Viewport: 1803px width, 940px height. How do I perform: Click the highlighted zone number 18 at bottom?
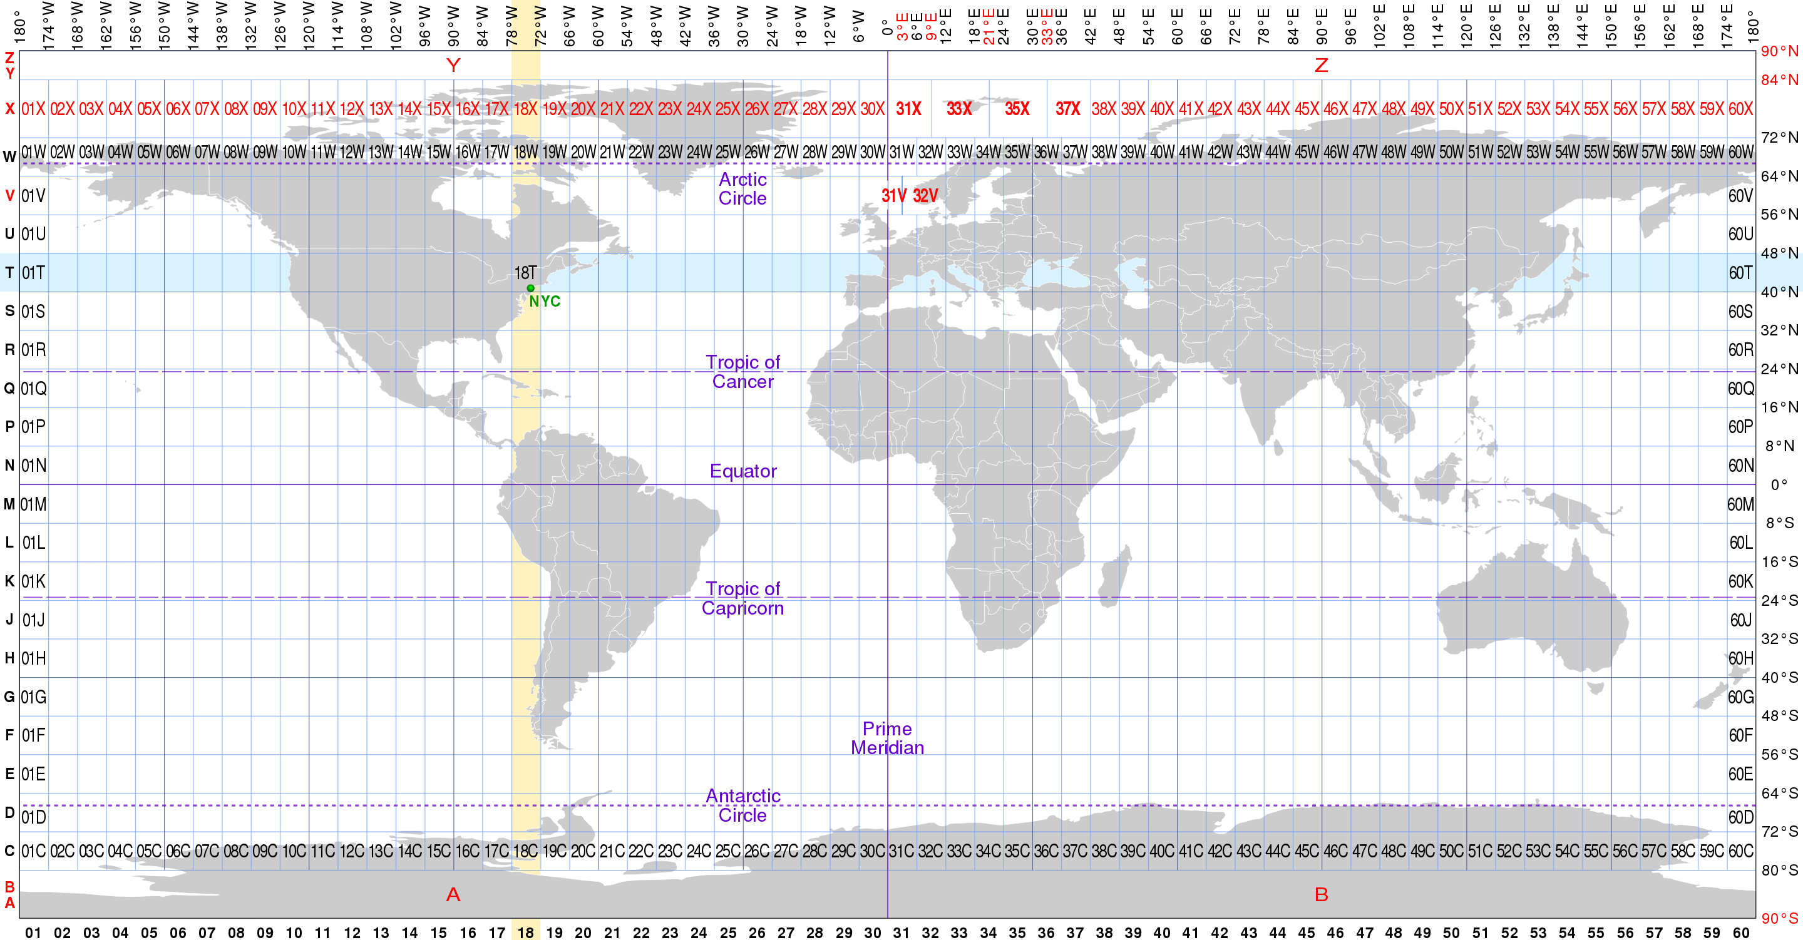[526, 932]
